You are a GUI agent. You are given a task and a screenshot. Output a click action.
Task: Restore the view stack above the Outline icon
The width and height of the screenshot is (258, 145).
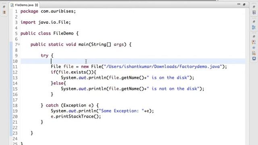[254, 21]
